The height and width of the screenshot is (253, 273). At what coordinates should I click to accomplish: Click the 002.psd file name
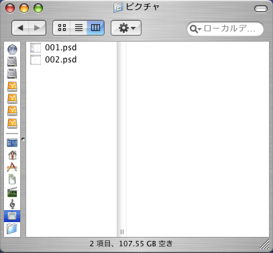(61, 60)
